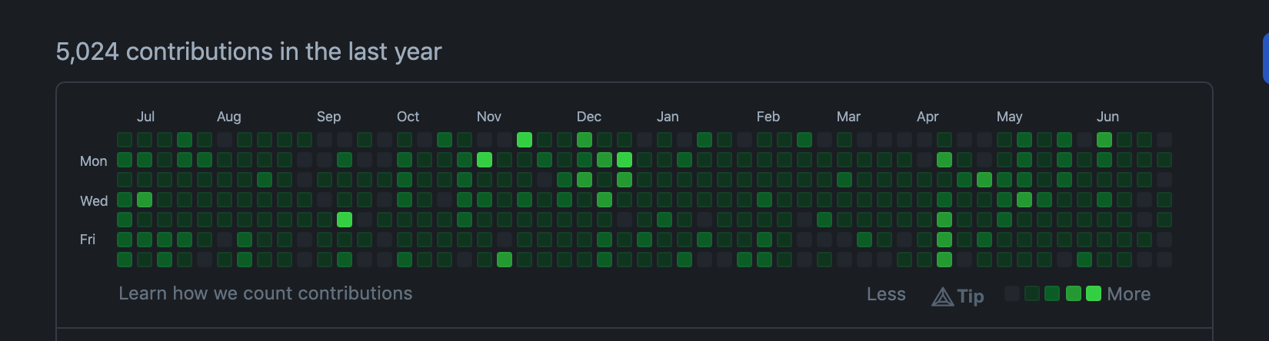Click the bright Saturday cell in April
The image size is (1269, 341).
click(944, 260)
